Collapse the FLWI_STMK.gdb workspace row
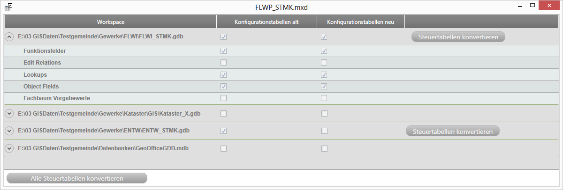 pyautogui.click(x=9, y=37)
